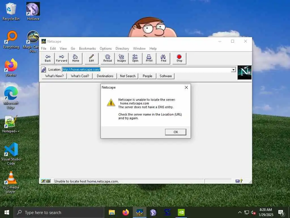The image size is (290, 218).
Task: Click OK in the error dialog
Action: (x=176, y=132)
